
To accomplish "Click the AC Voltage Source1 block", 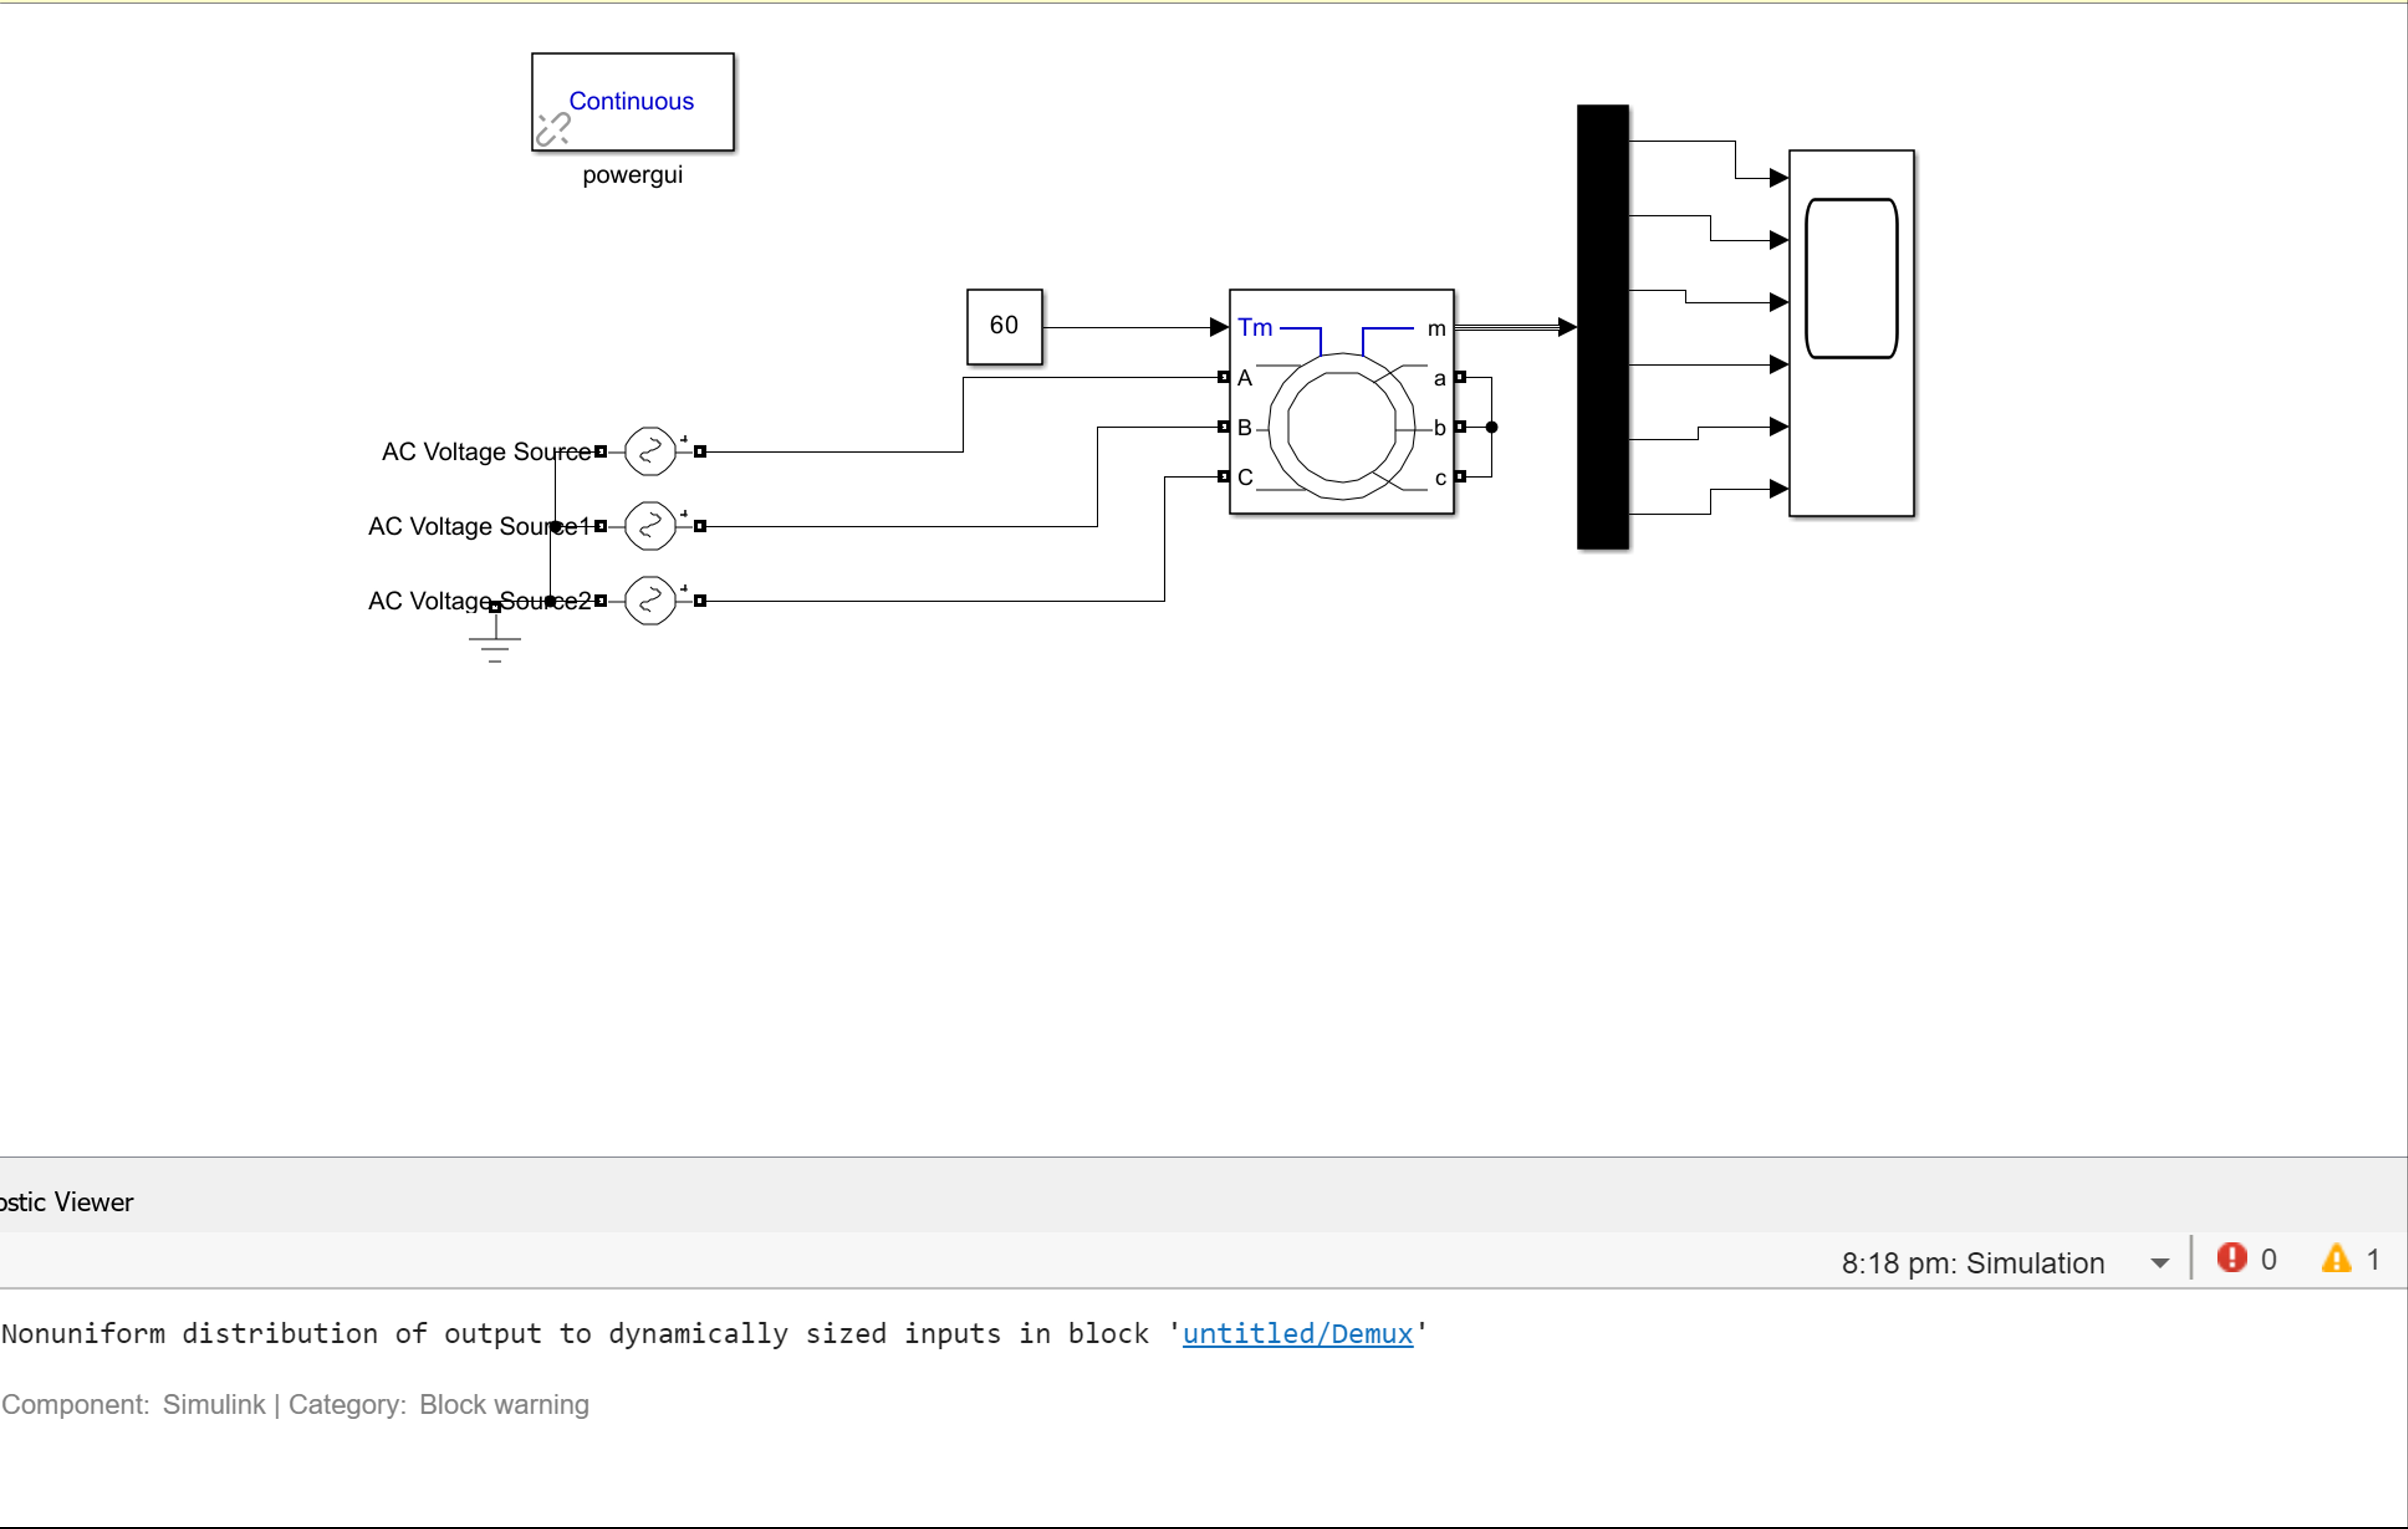I will pos(649,525).
